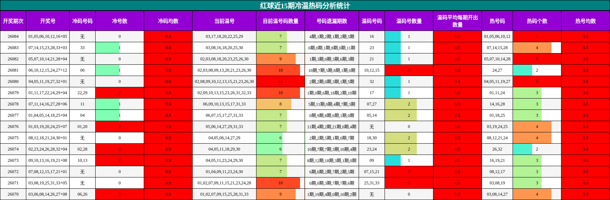The image size is (610, 200).
Task: Click issue number 26071
Action: pos(13,183)
